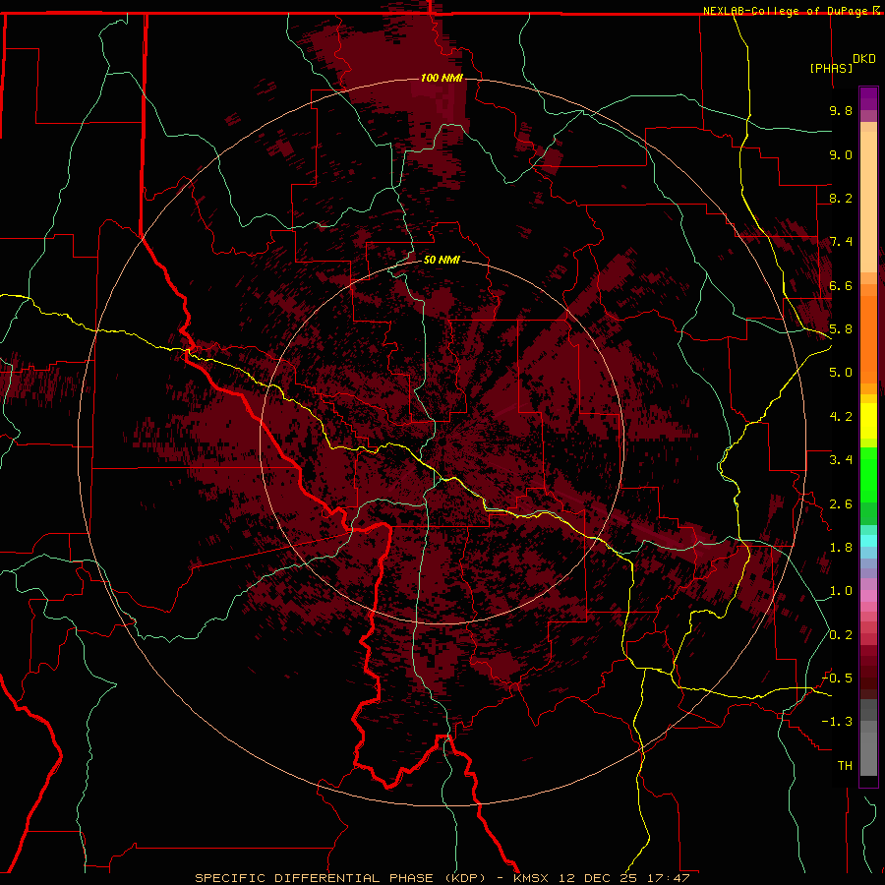This screenshot has height=885, width=885.
Task: Click the 1.8 value on the scale
Action: tap(841, 548)
